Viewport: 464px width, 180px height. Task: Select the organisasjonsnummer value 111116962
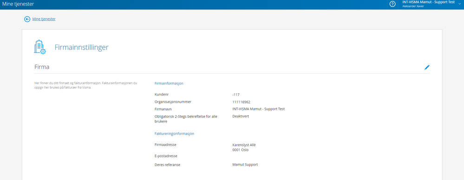[242, 102]
